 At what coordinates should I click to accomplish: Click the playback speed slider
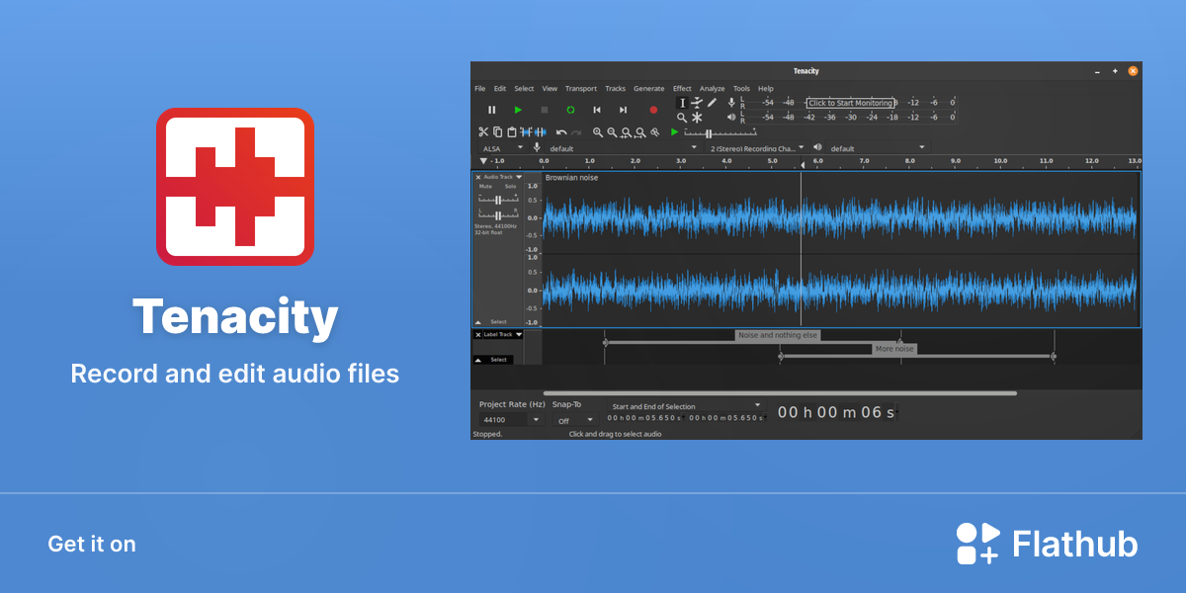(720, 132)
